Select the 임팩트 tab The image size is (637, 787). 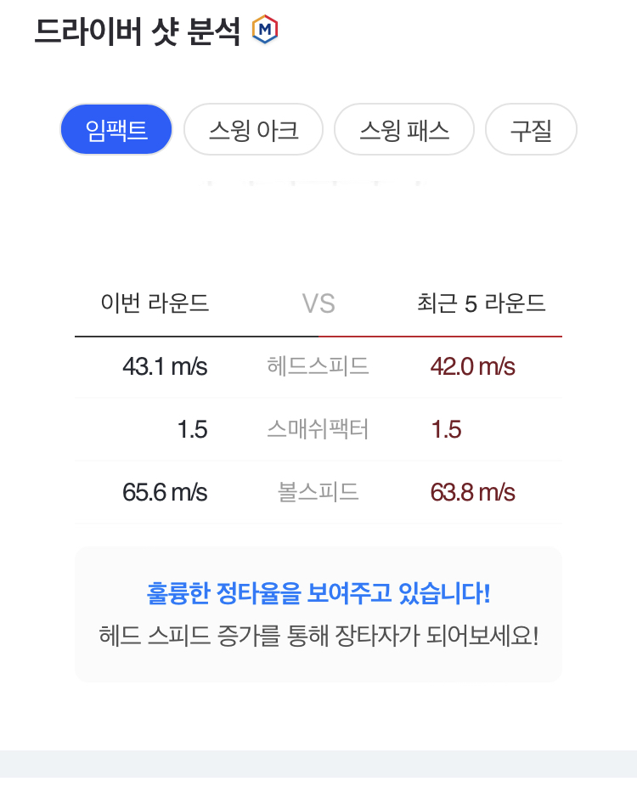[x=116, y=130]
